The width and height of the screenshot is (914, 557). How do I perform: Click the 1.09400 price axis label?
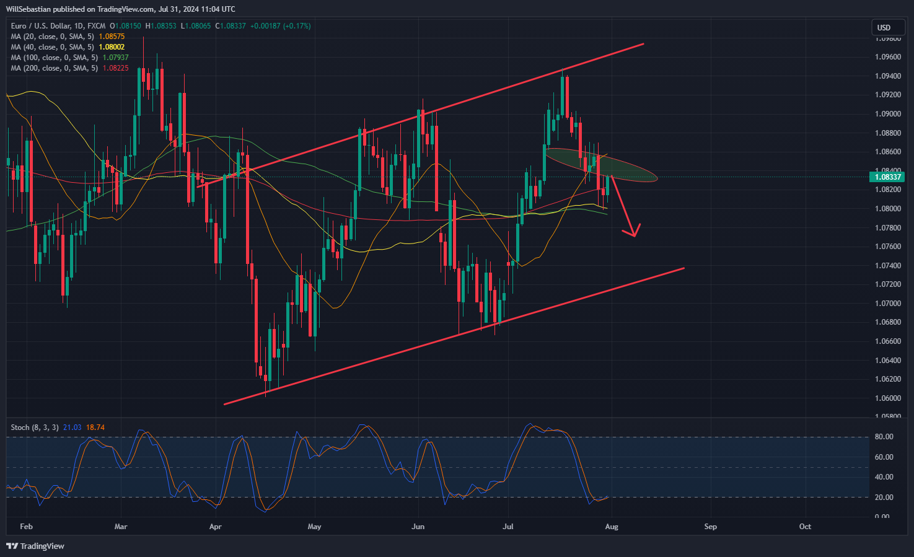pos(888,76)
